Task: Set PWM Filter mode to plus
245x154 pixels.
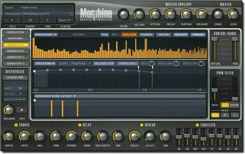Action: click(x=225, y=115)
